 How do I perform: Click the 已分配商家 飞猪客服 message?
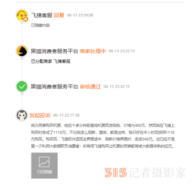(x=51, y=61)
